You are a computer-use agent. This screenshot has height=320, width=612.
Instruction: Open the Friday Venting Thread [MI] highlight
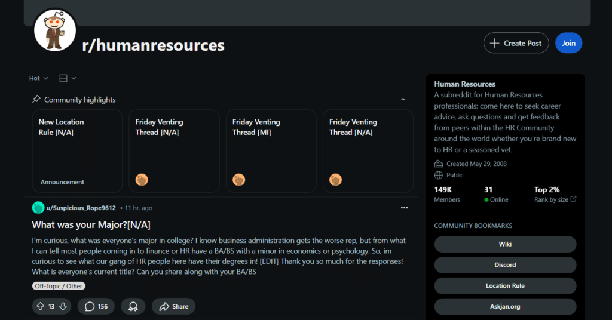click(271, 150)
